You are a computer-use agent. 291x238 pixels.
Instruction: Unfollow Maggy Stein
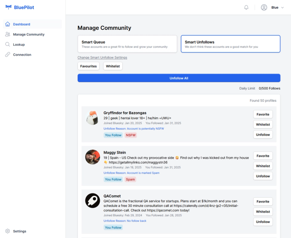pyautogui.click(x=263, y=176)
